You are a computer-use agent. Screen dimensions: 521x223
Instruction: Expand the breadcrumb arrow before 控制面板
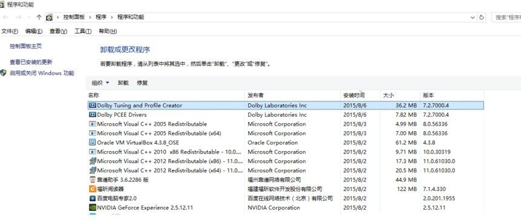[58, 18]
